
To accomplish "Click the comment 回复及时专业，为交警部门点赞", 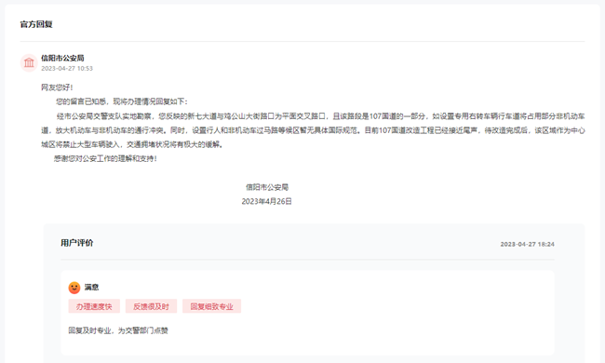I will (118, 330).
